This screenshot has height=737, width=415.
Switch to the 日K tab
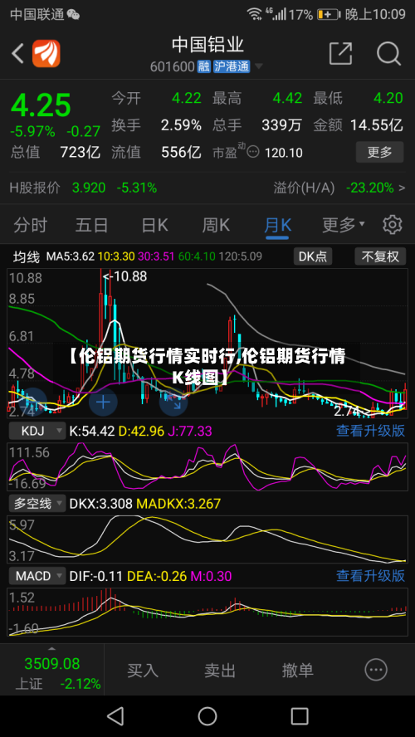click(154, 225)
